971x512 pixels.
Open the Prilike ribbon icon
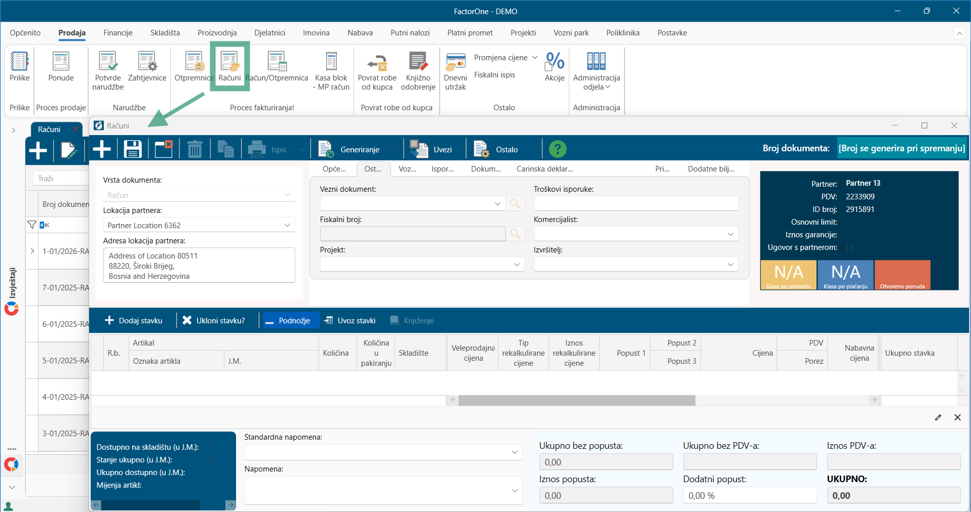point(20,67)
